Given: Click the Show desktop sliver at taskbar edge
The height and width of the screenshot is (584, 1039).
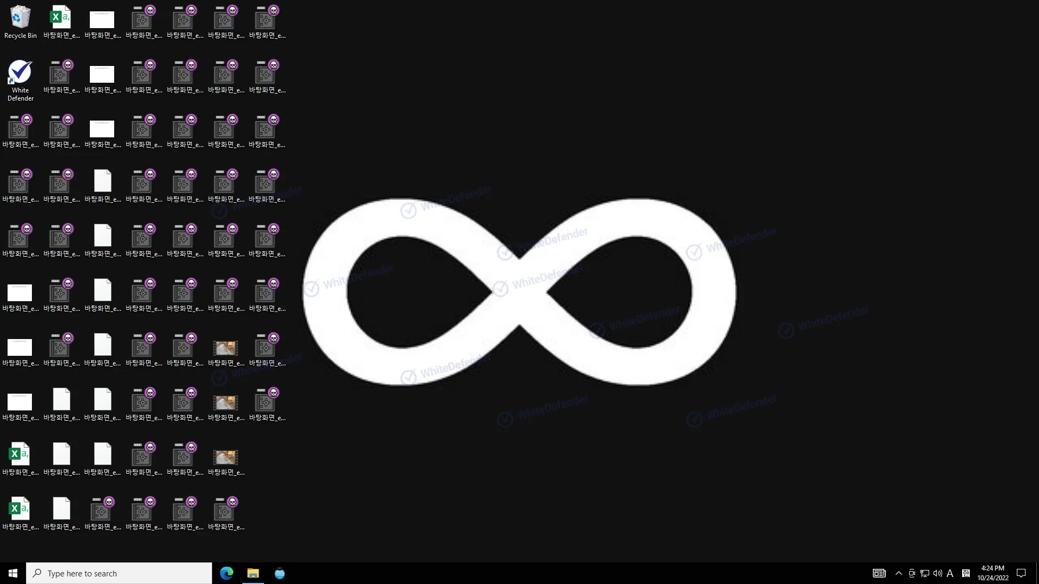Looking at the screenshot, I should coord(1037,573).
